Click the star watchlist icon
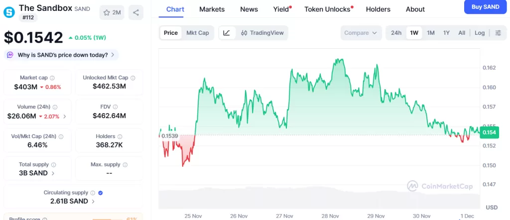This screenshot has height=220, width=510. pyautogui.click(x=107, y=12)
